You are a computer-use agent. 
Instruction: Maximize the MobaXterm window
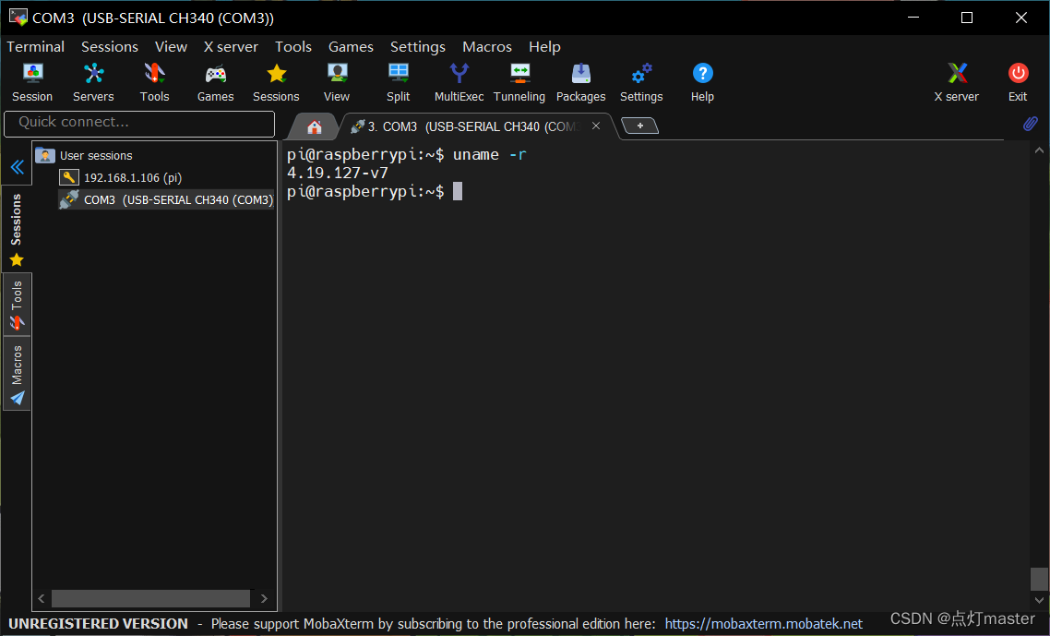click(967, 18)
